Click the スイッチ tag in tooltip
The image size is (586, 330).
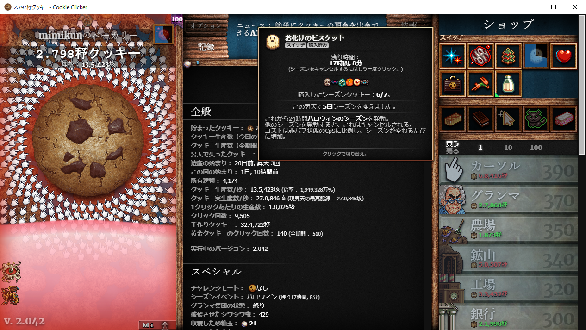(x=295, y=45)
